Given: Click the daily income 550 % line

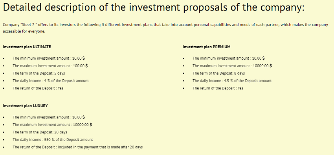Looking at the screenshot, I should click(53, 140).
